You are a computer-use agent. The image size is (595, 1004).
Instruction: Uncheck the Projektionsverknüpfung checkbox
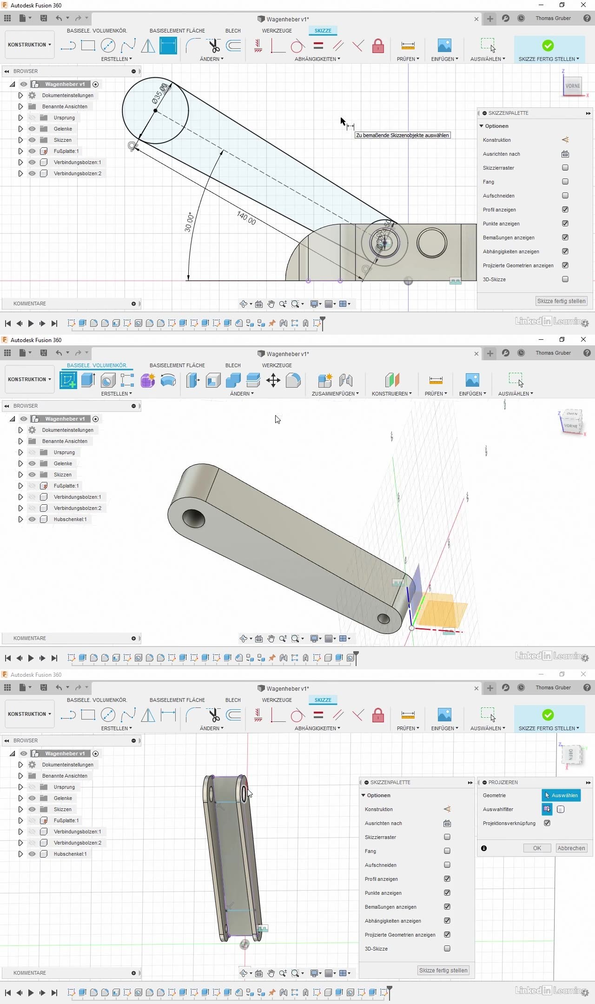click(547, 823)
